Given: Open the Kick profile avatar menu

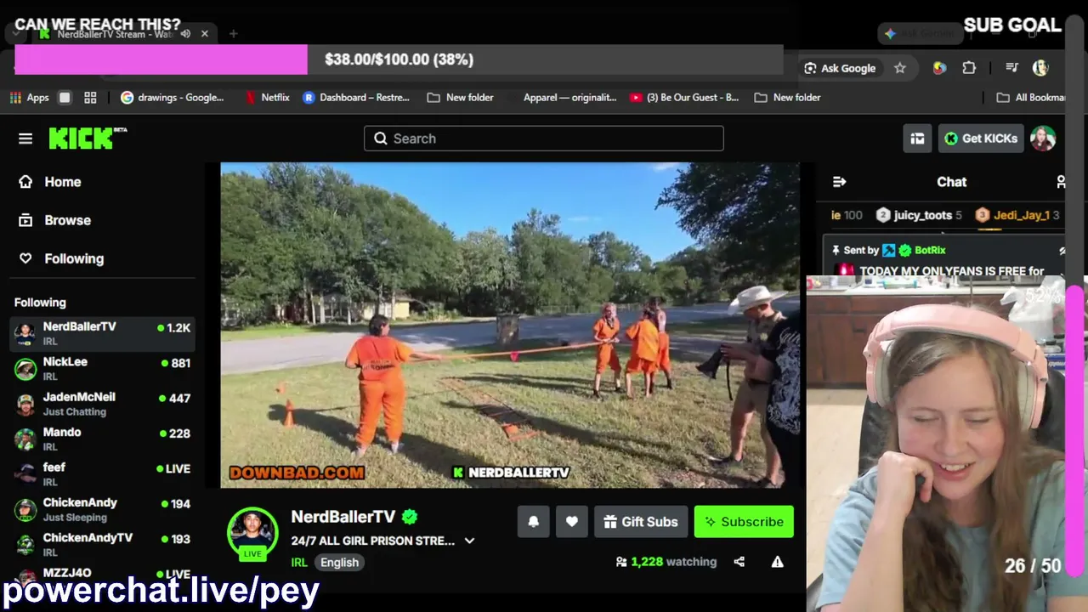Looking at the screenshot, I should pos(1043,139).
